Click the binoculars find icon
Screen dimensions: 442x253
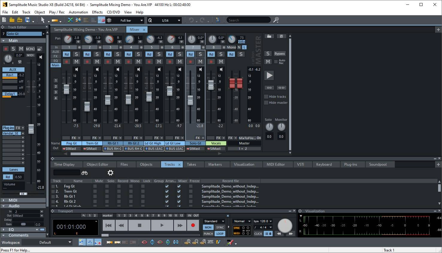click(84, 173)
